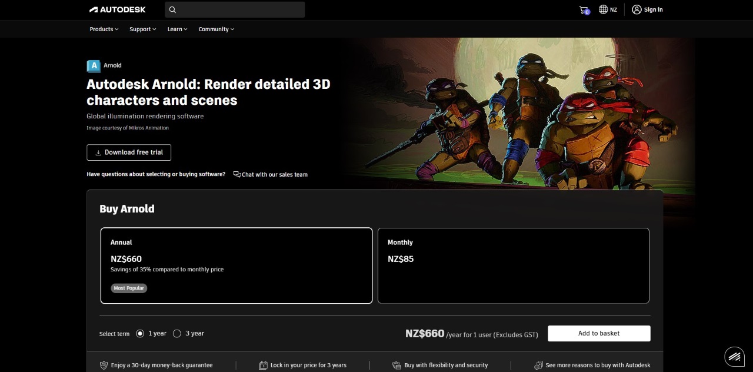Click Download free trial button
The height and width of the screenshot is (372, 753).
pyautogui.click(x=129, y=152)
